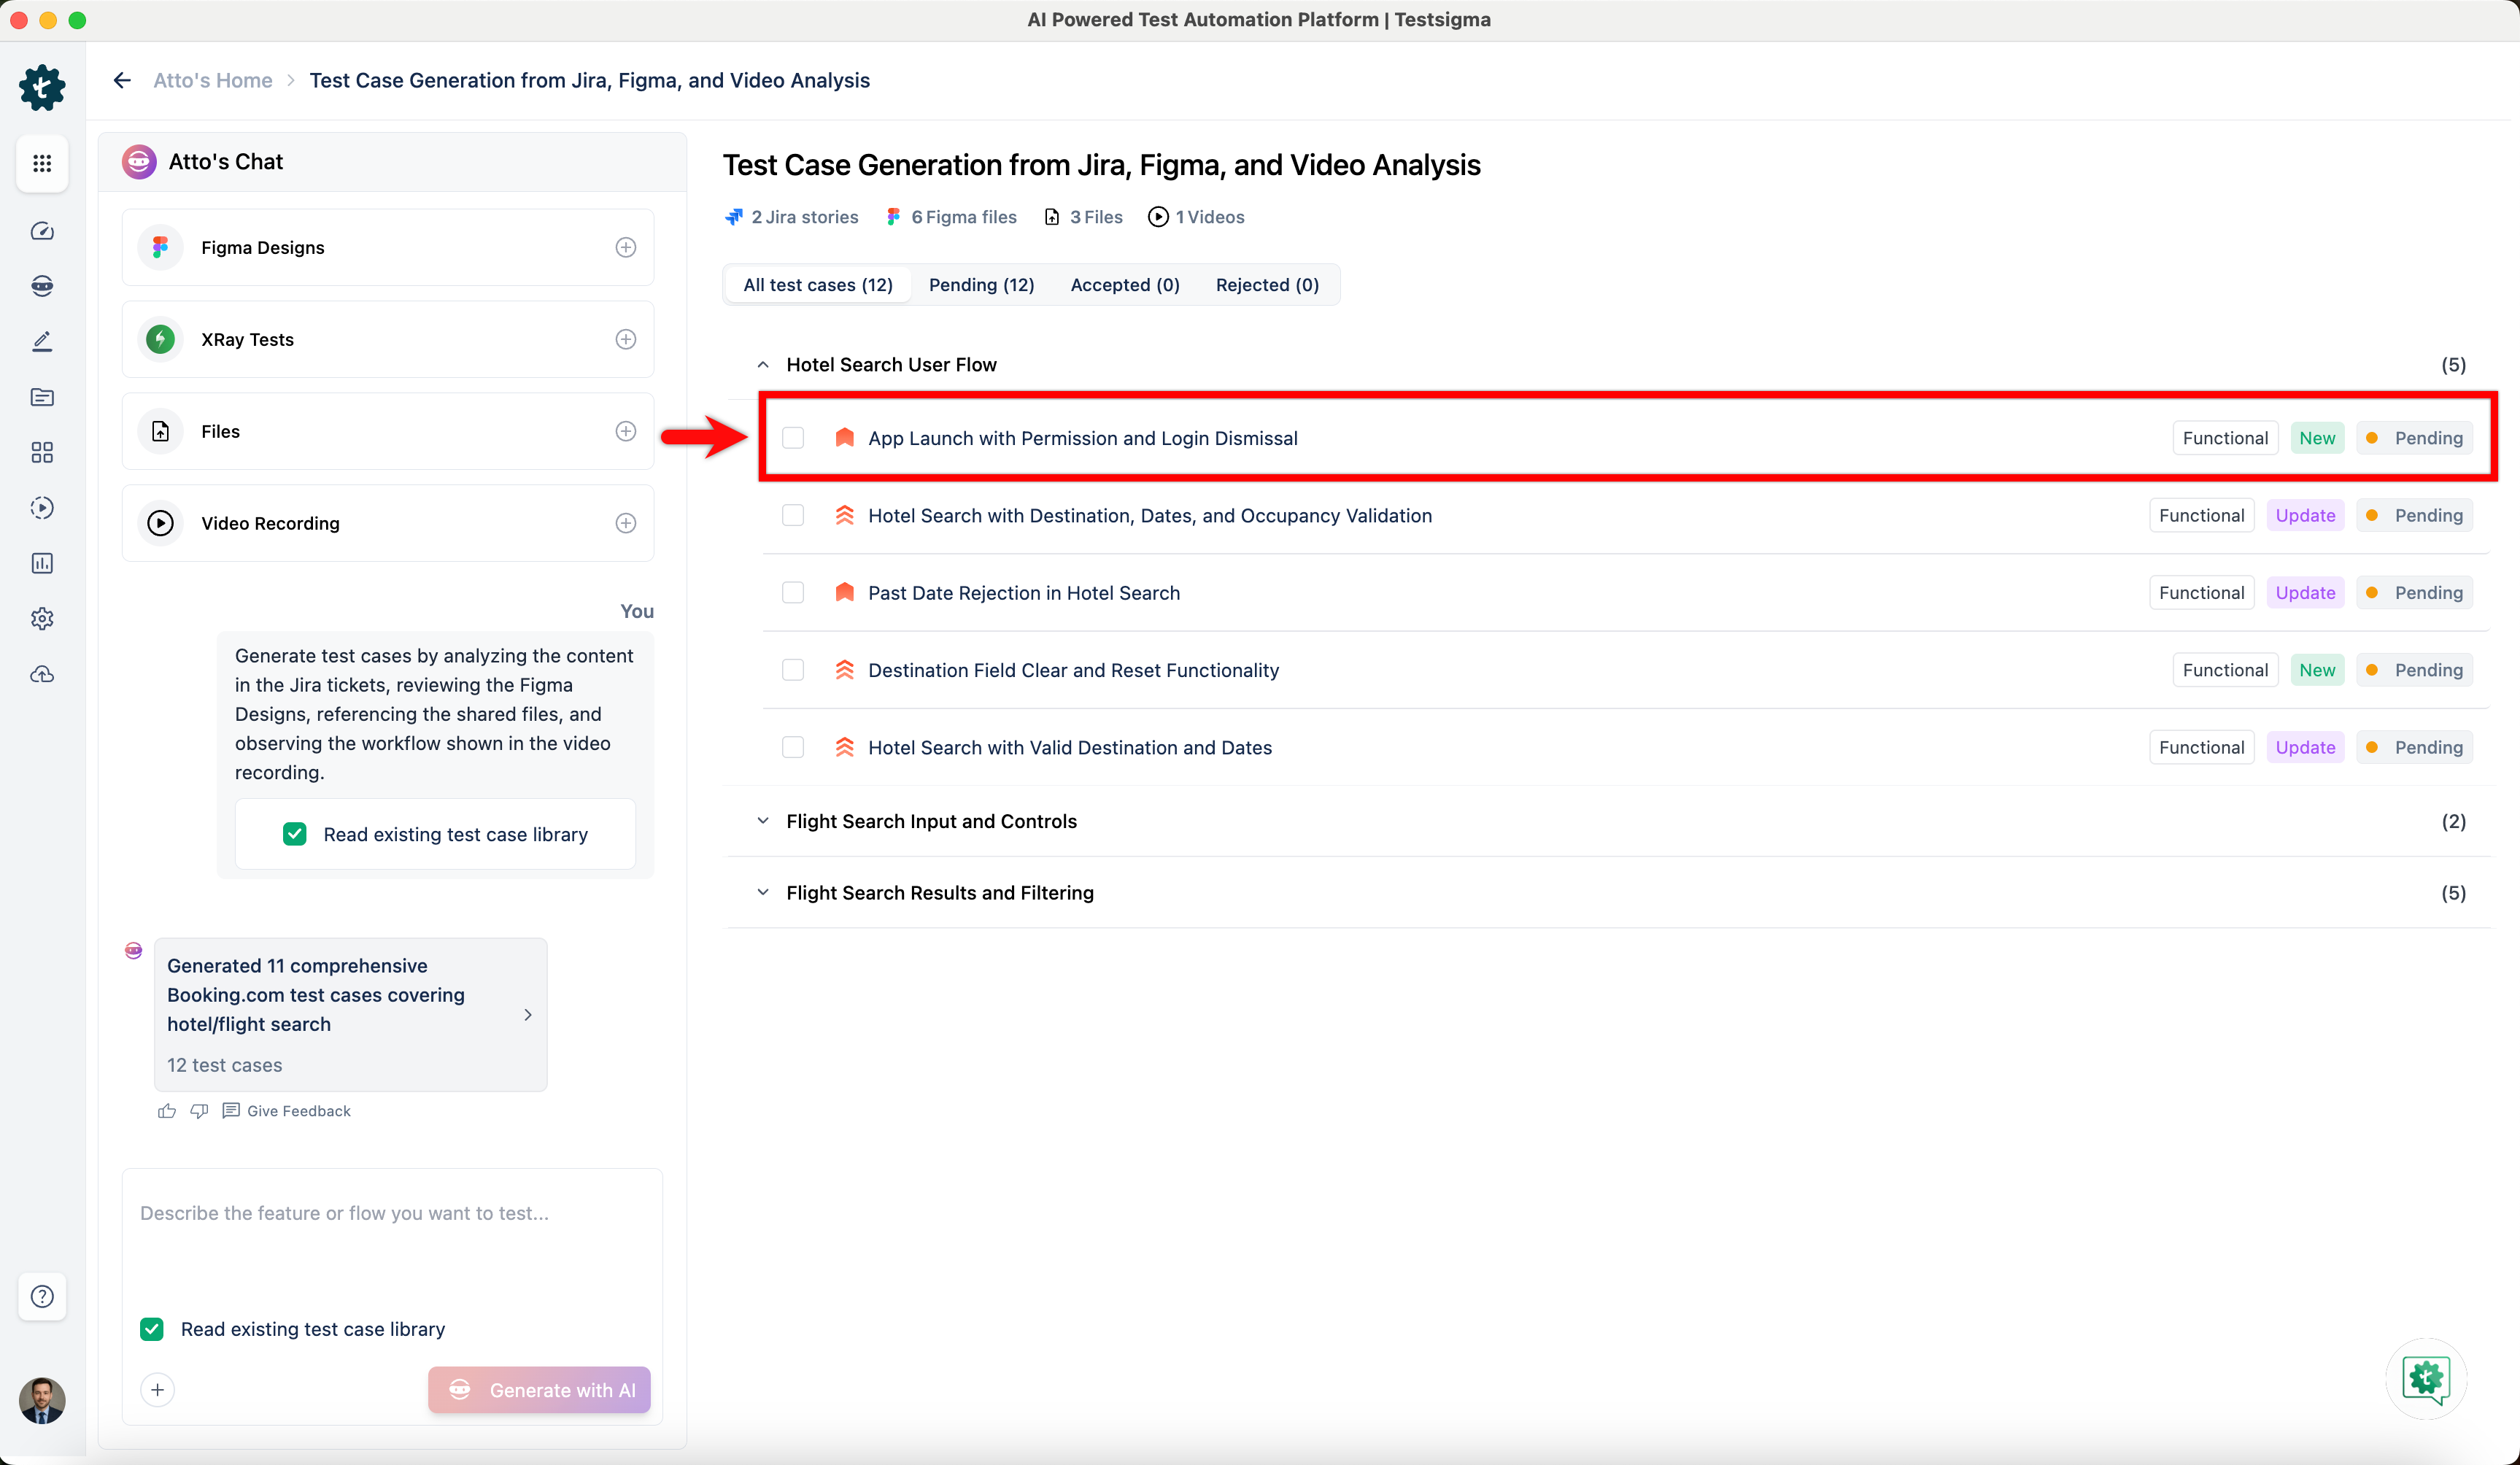Go to Atto's Home breadcrumb link

point(212,80)
